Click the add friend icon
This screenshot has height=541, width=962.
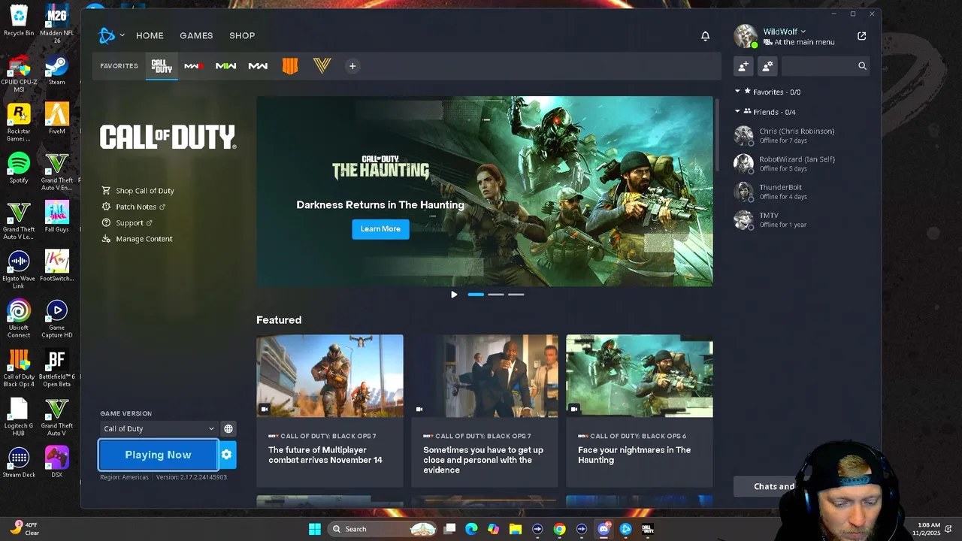pos(743,66)
